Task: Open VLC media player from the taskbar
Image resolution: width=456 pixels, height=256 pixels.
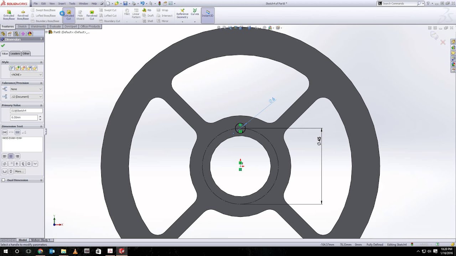Action: (75, 251)
